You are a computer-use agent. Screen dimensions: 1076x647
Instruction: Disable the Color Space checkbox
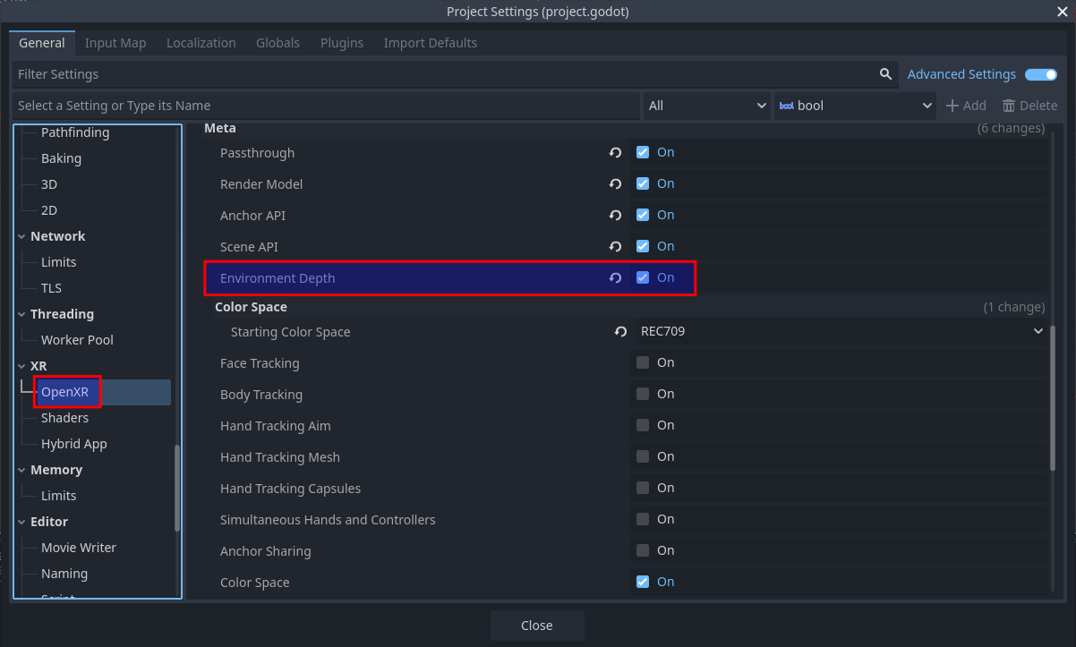(x=642, y=582)
